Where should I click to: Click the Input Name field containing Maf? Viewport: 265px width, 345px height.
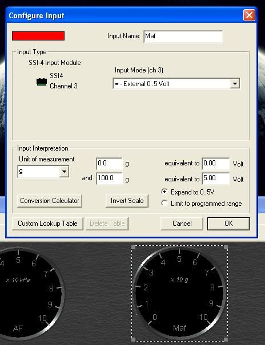tap(183, 36)
